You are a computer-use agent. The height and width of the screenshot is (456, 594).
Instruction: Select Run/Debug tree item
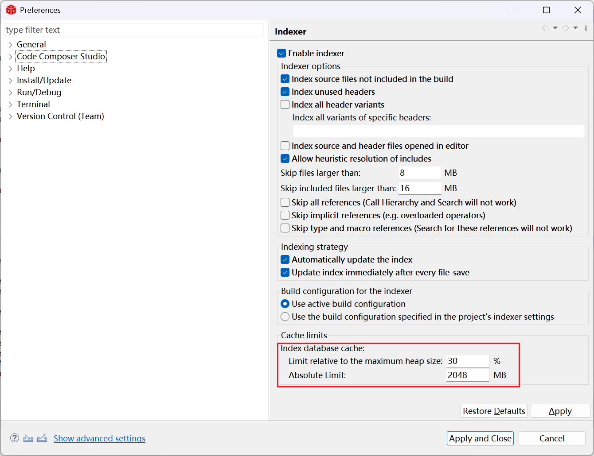pos(39,92)
